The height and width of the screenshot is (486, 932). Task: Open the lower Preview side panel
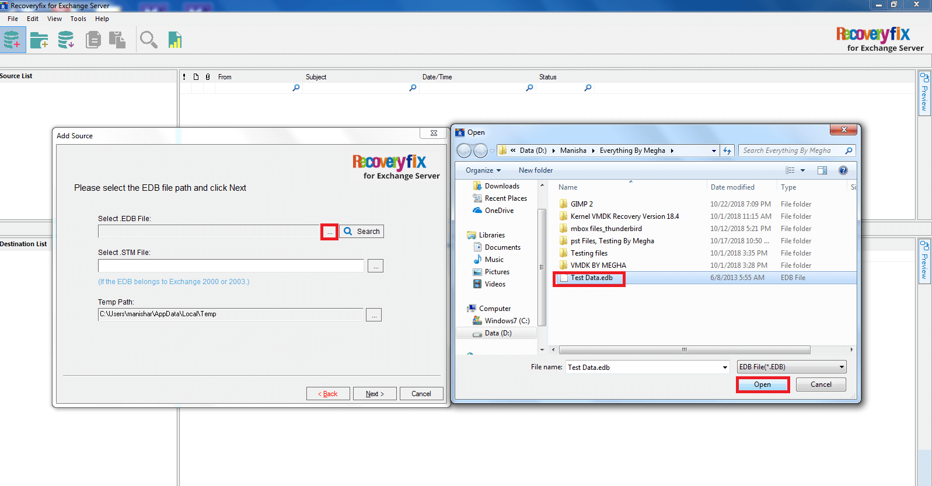click(924, 261)
